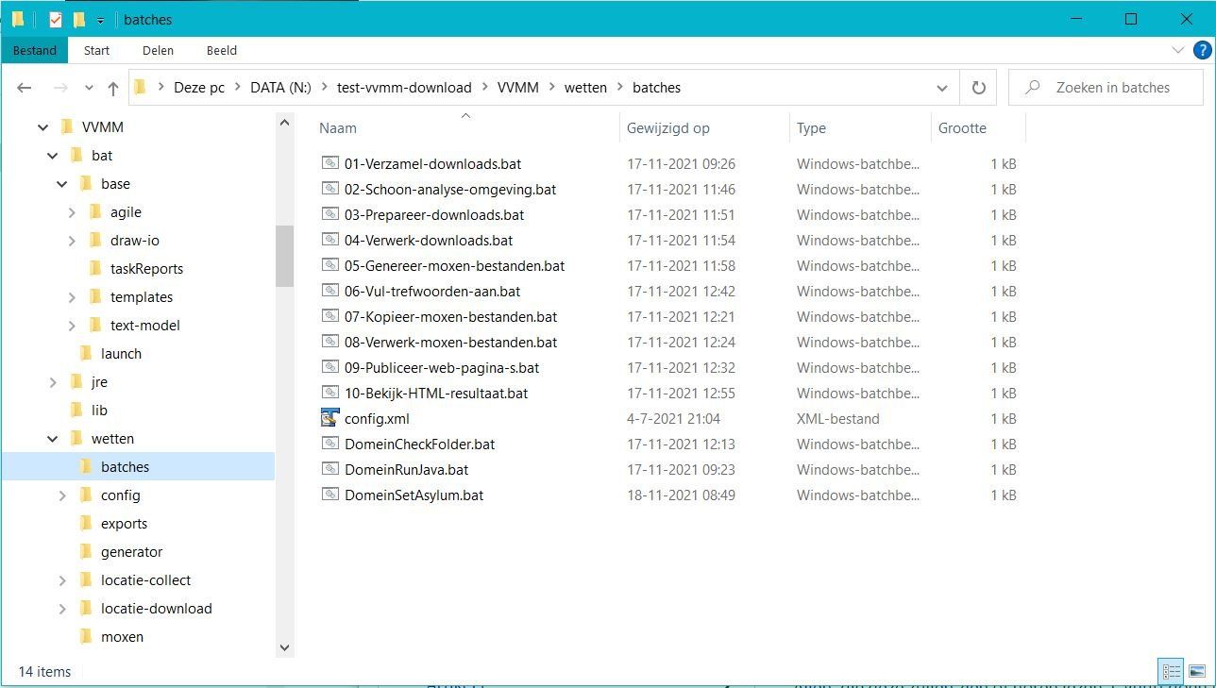Image resolution: width=1216 pixels, height=688 pixels.
Task: Click the 03-Prepareer-downloads.bat file icon
Action: click(329, 214)
